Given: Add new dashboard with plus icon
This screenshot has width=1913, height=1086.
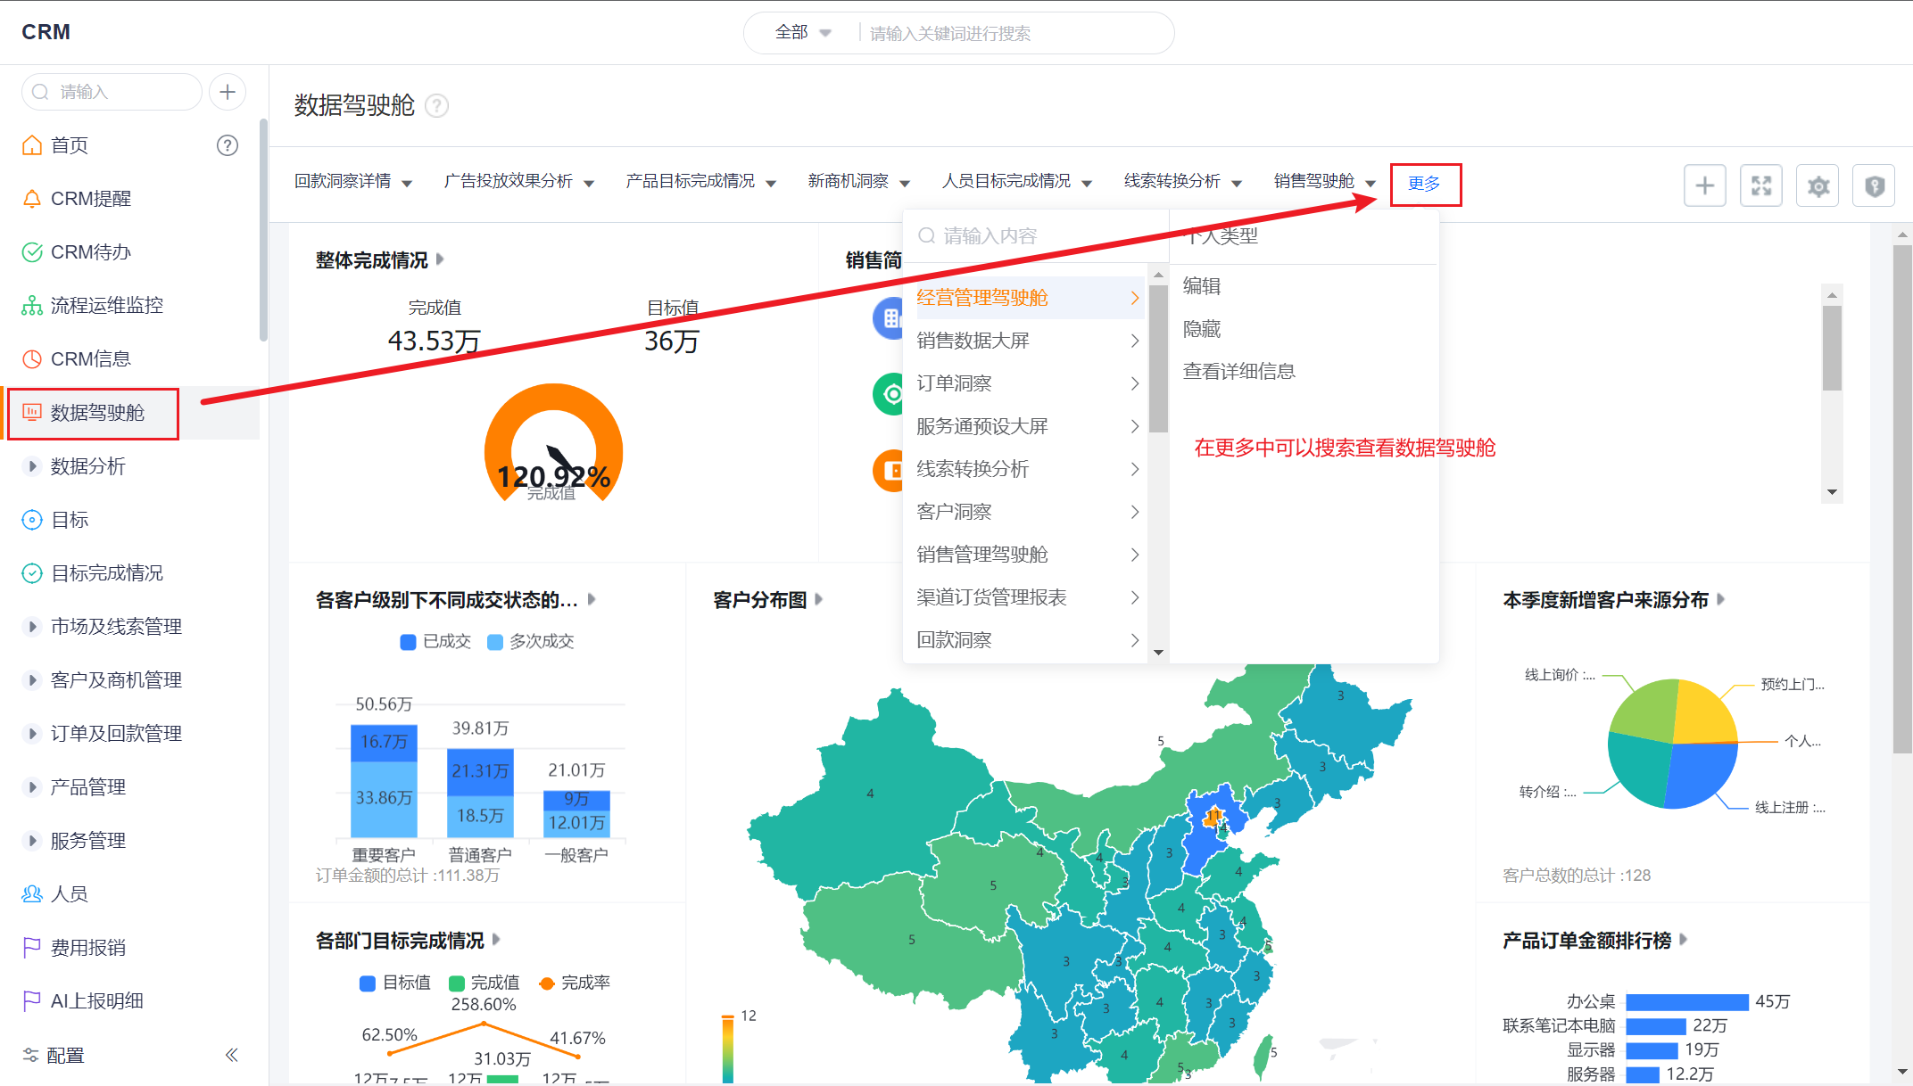Looking at the screenshot, I should pos(1704,185).
